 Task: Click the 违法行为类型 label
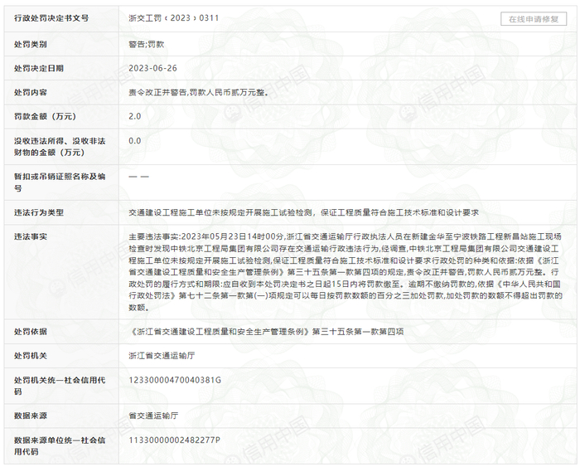[39, 212]
